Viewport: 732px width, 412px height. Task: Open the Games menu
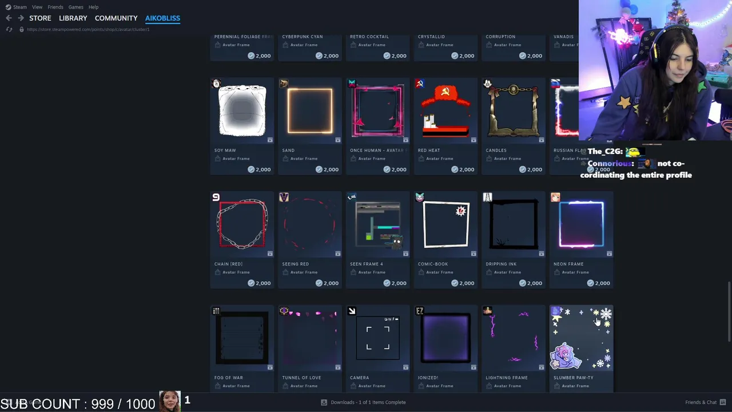point(76,7)
